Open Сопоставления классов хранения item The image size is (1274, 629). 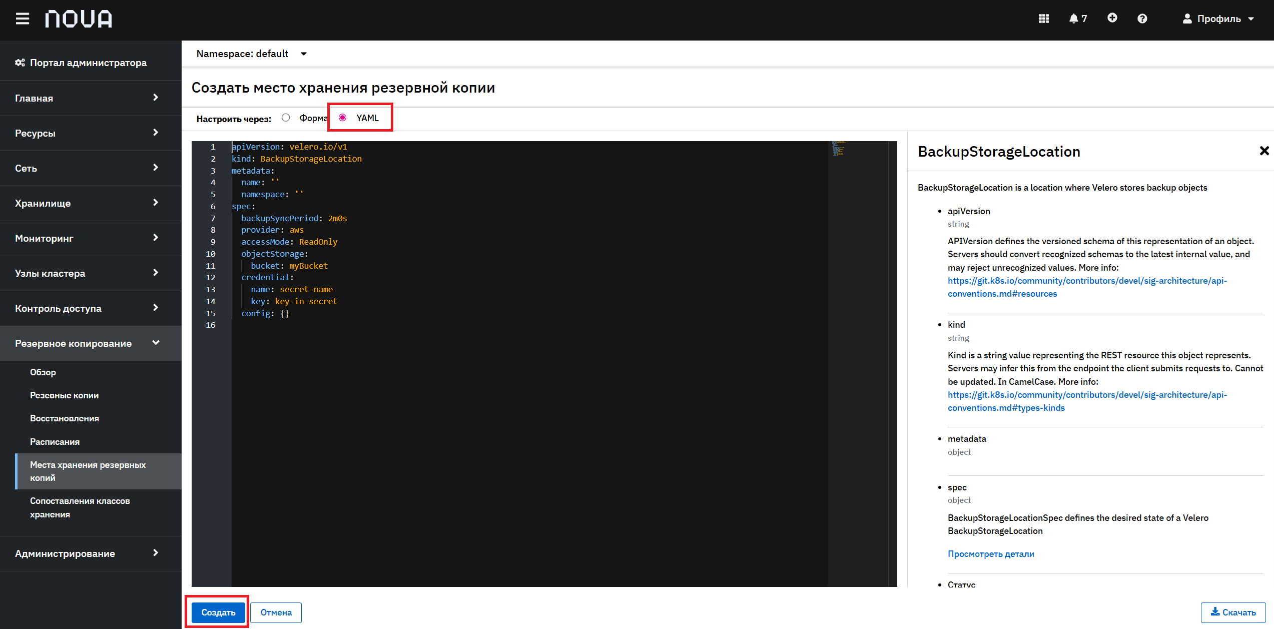(80, 507)
